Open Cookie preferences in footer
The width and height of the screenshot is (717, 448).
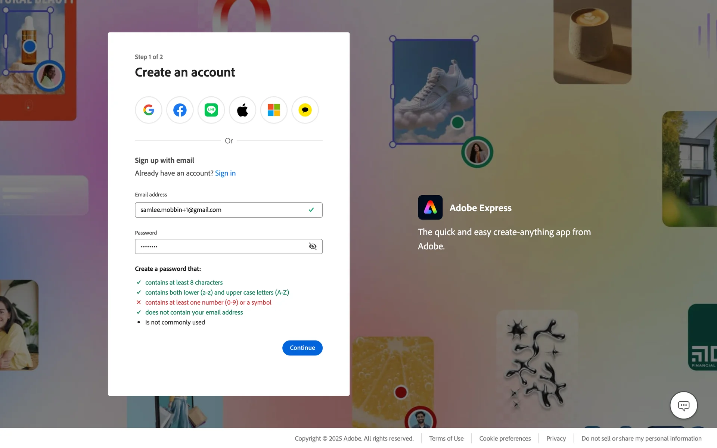pyautogui.click(x=505, y=438)
